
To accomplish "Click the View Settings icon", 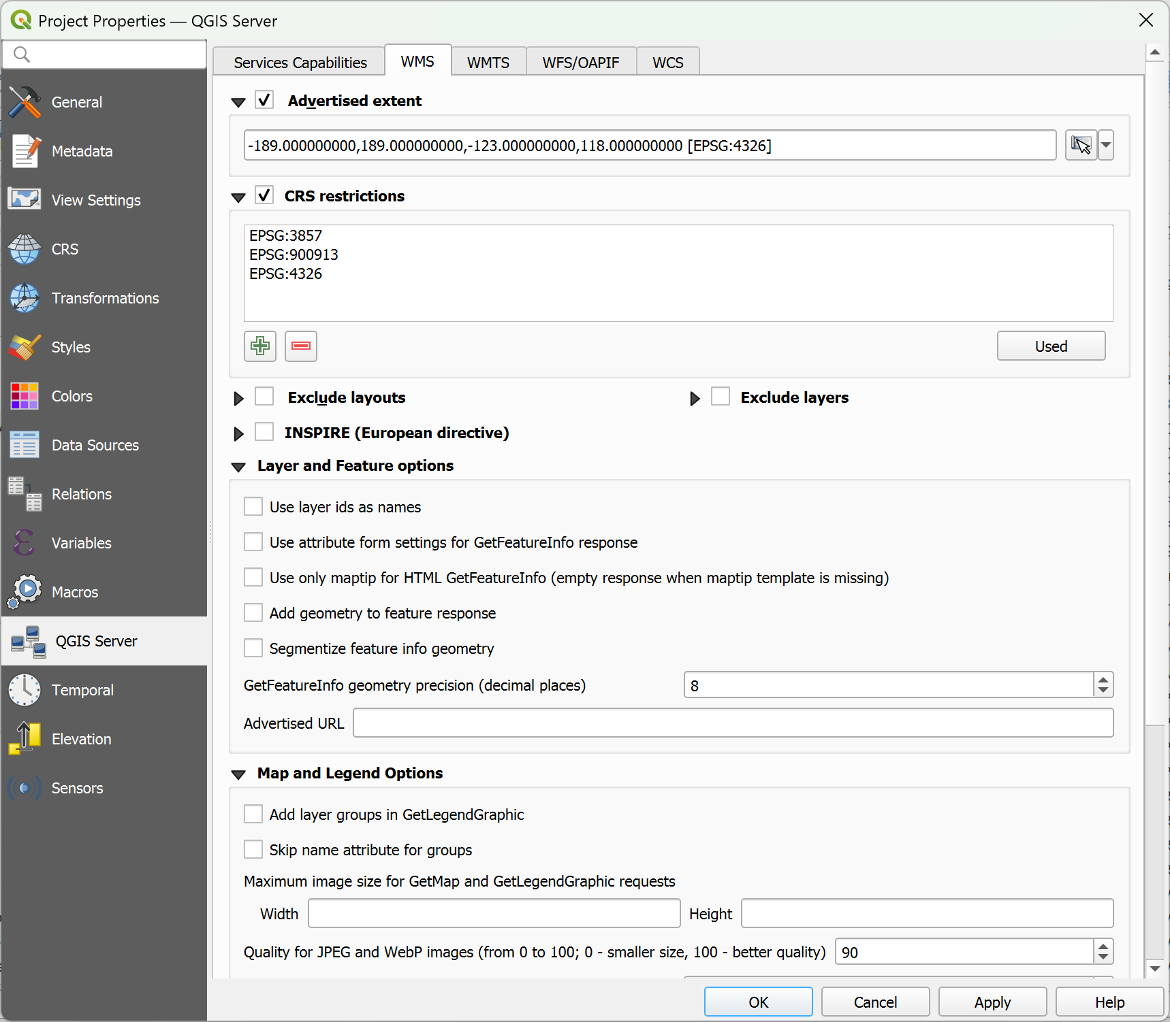I will pos(25,200).
